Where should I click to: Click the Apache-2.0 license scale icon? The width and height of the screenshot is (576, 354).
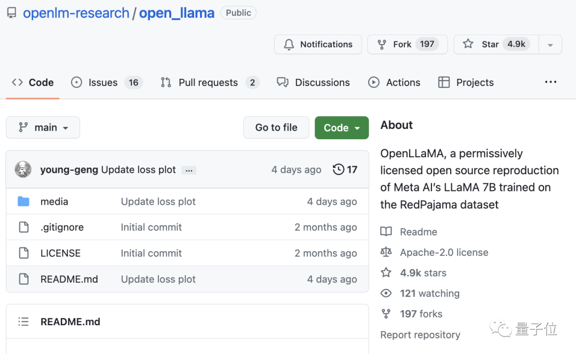(386, 252)
